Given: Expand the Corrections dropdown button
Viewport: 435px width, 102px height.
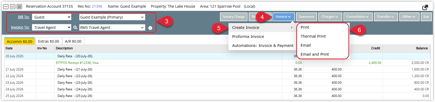Looking at the screenshot, I should [x=358, y=17].
